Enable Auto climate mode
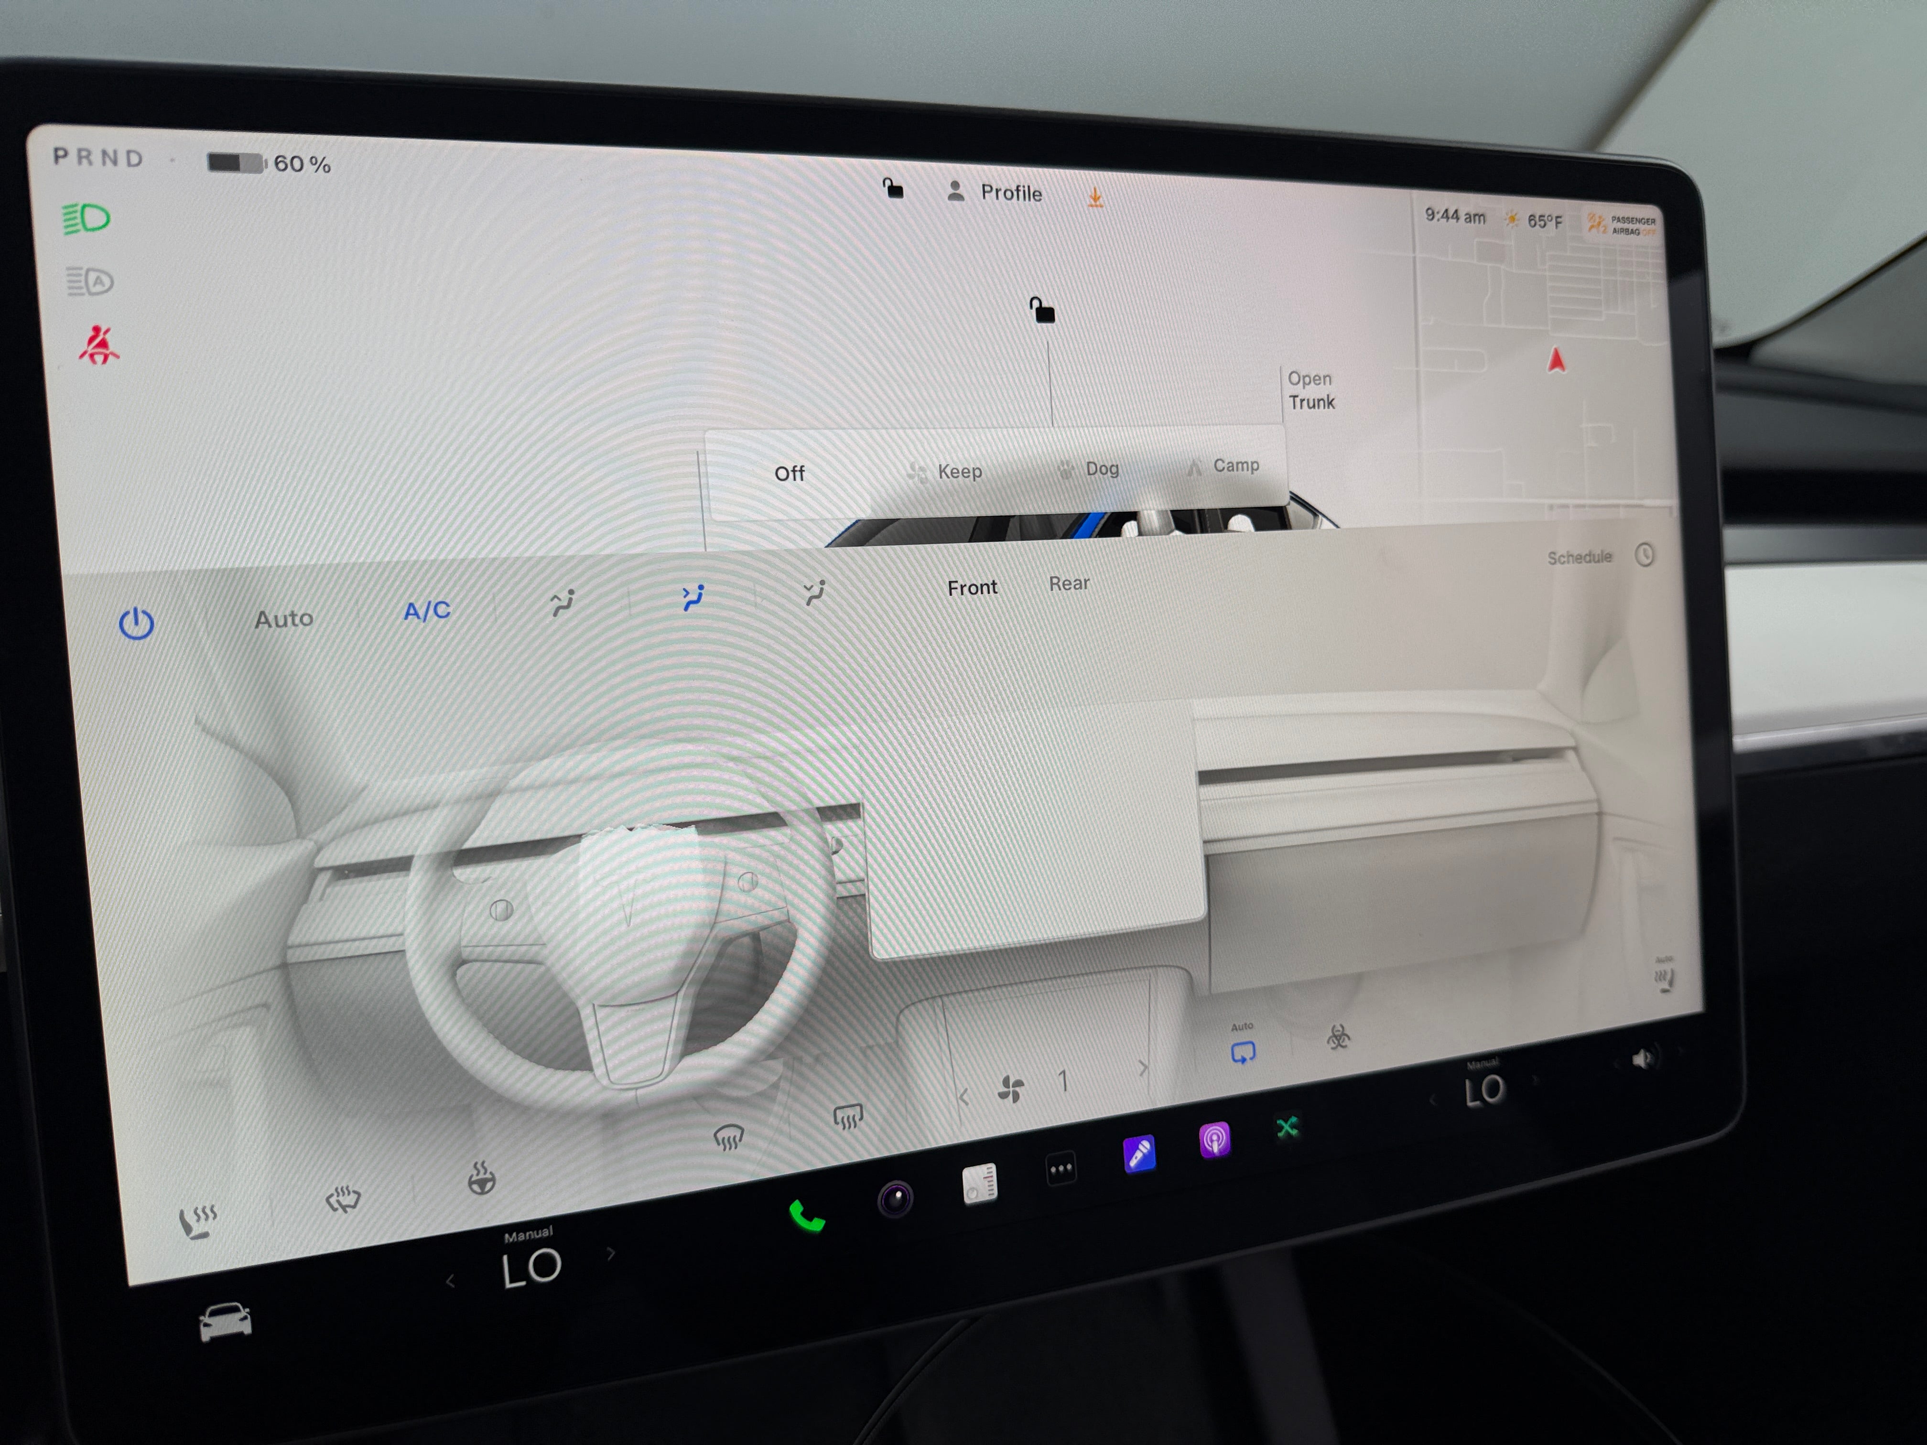This screenshot has height=1445, width=1927. pos(284,618)
